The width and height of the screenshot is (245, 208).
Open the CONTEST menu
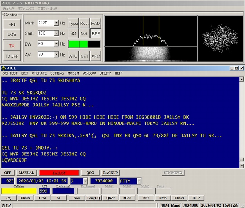pyautogui.click(x=10, y=73)
